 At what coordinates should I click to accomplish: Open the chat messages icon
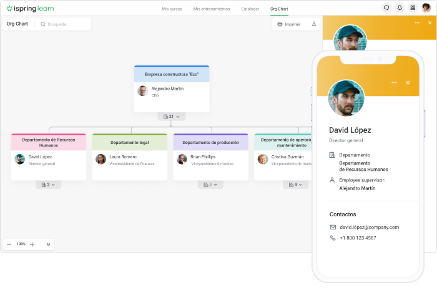(386, 7)
